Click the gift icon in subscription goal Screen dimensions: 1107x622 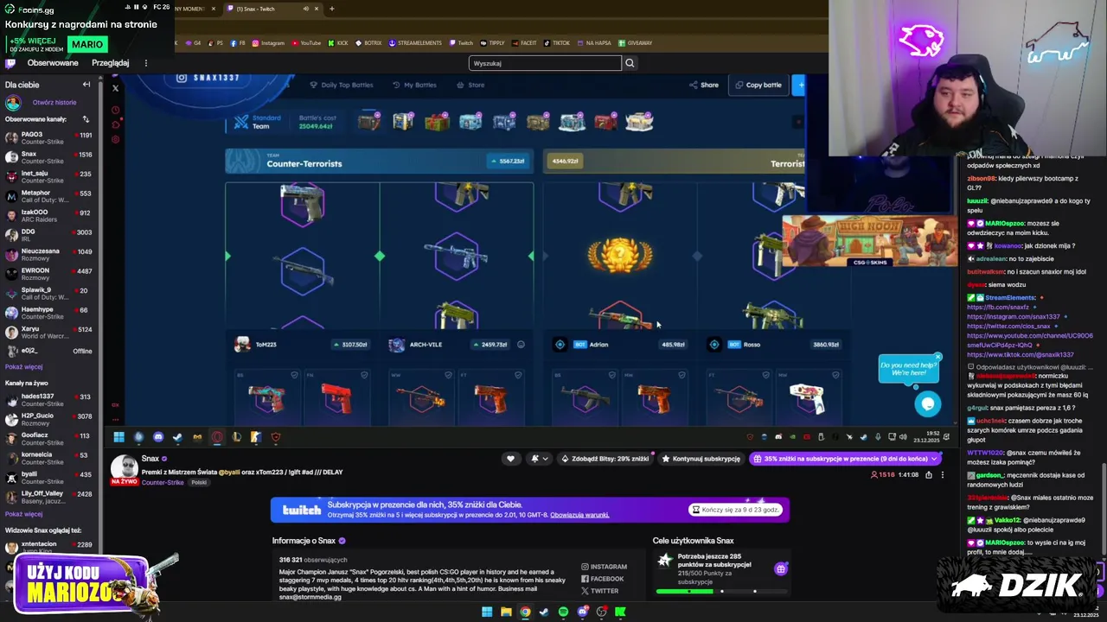pyautogui.click(x=780, y=568)
